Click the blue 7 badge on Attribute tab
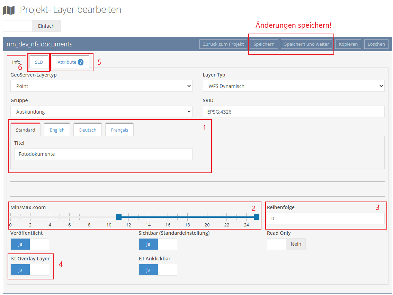Viewport: 393px width, 295px height. pyautogui.click(x=81, y=62)
